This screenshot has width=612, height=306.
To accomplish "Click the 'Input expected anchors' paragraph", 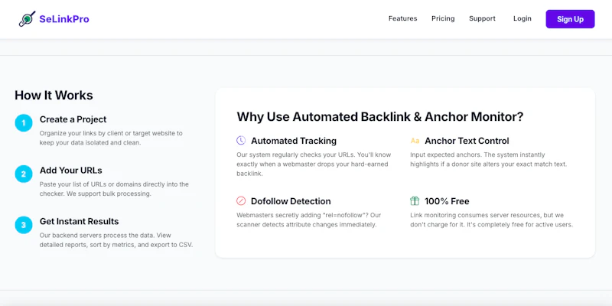I will click(488, 159).
